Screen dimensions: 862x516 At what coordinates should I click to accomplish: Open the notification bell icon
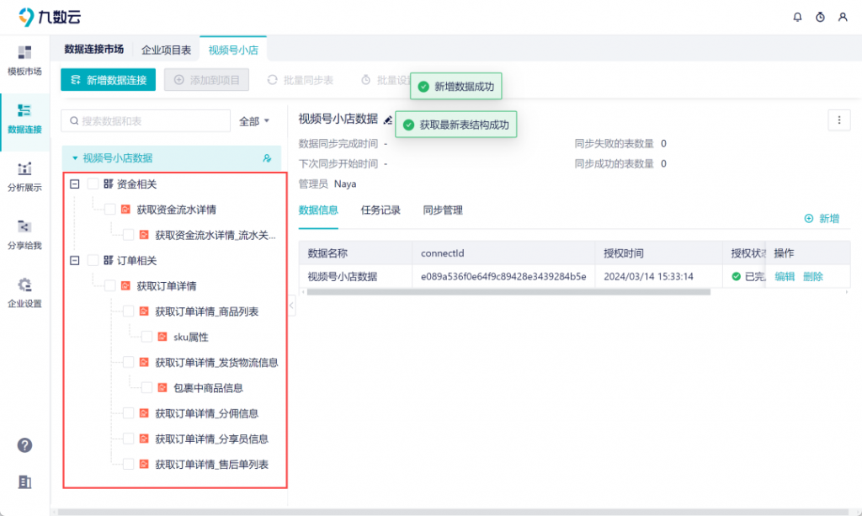pos(798,17)
